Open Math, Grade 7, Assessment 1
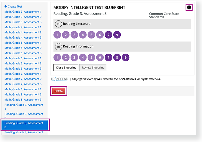 tap(23, 74)
